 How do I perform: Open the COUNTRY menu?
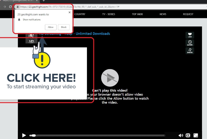click(80, 14)
